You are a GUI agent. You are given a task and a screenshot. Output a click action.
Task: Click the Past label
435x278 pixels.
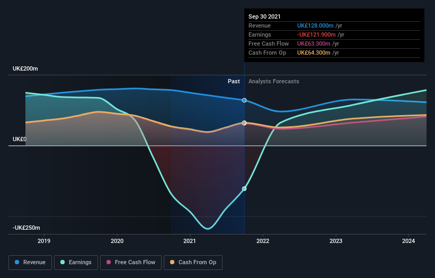pyautogui.click(x=234, y=81)
